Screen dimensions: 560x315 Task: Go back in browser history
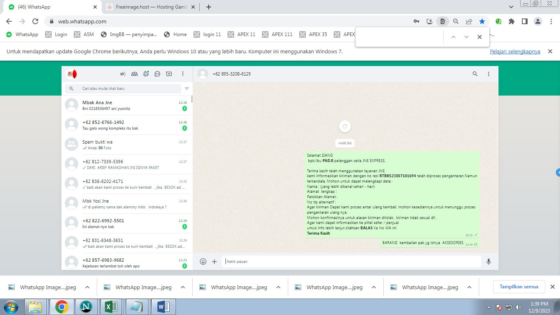(x=9, y=21)
